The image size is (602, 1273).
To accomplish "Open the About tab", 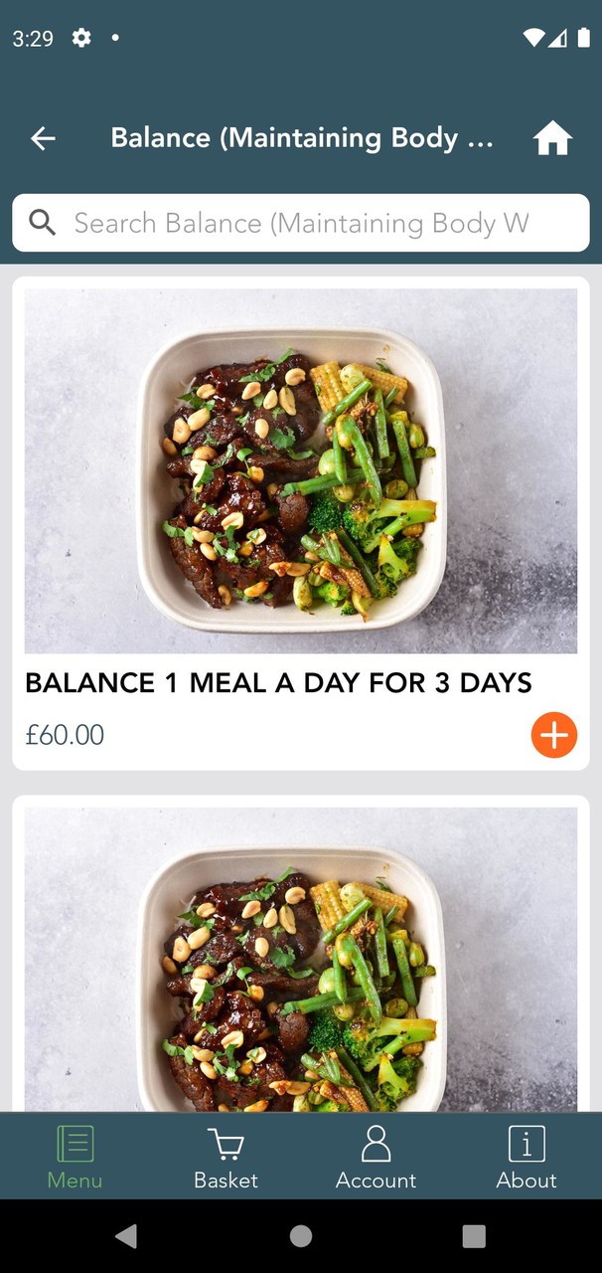I will [527, 1157].
